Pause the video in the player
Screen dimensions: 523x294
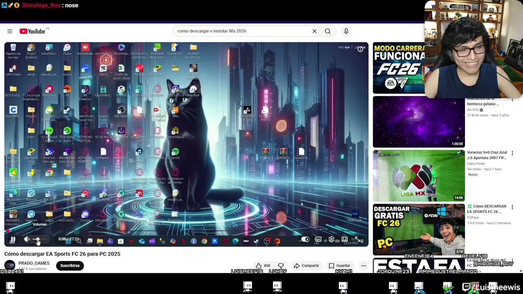[x=13, y=240]
